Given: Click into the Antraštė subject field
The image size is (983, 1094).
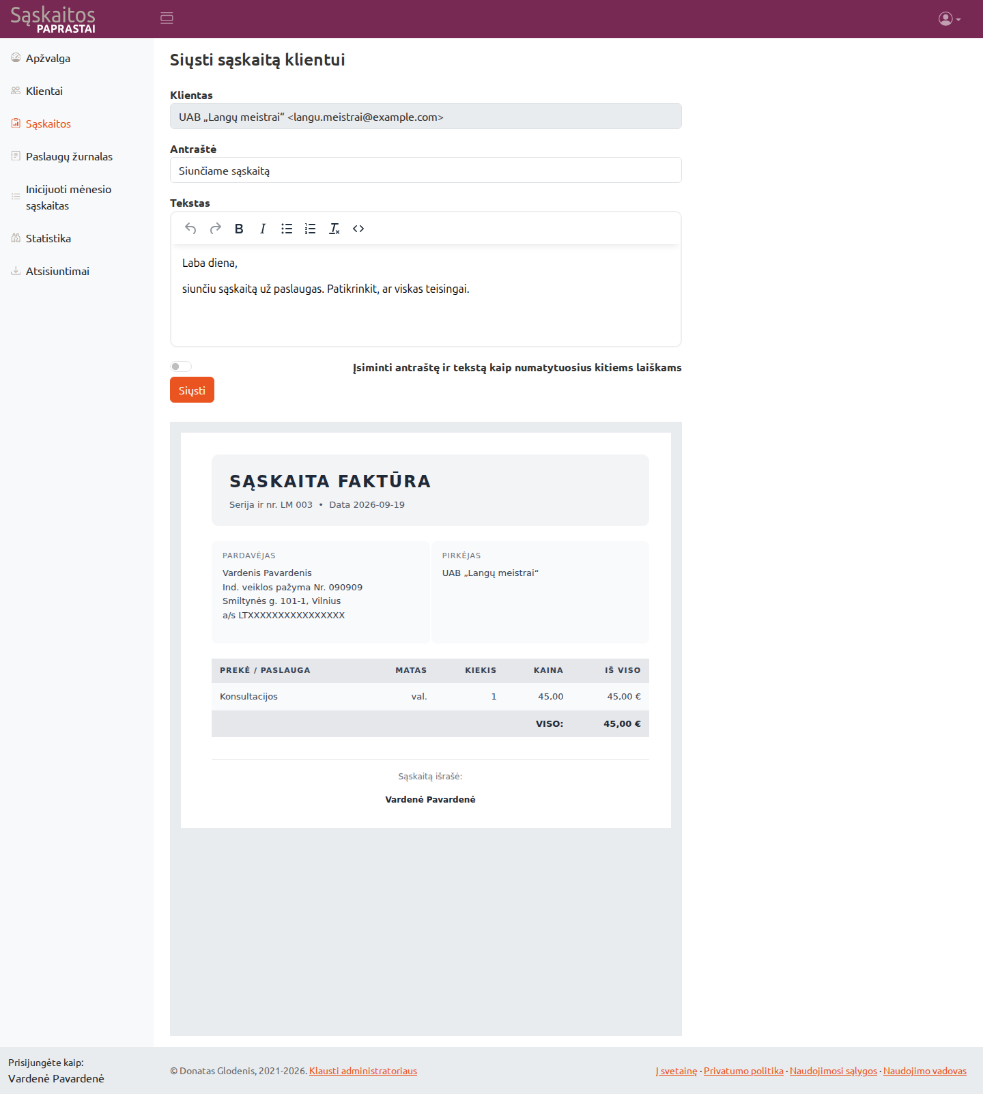Looking at the screenshot, I should (426, 170).
